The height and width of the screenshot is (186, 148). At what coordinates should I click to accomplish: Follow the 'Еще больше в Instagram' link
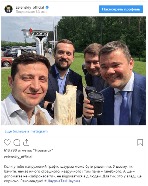coord(26,131)
